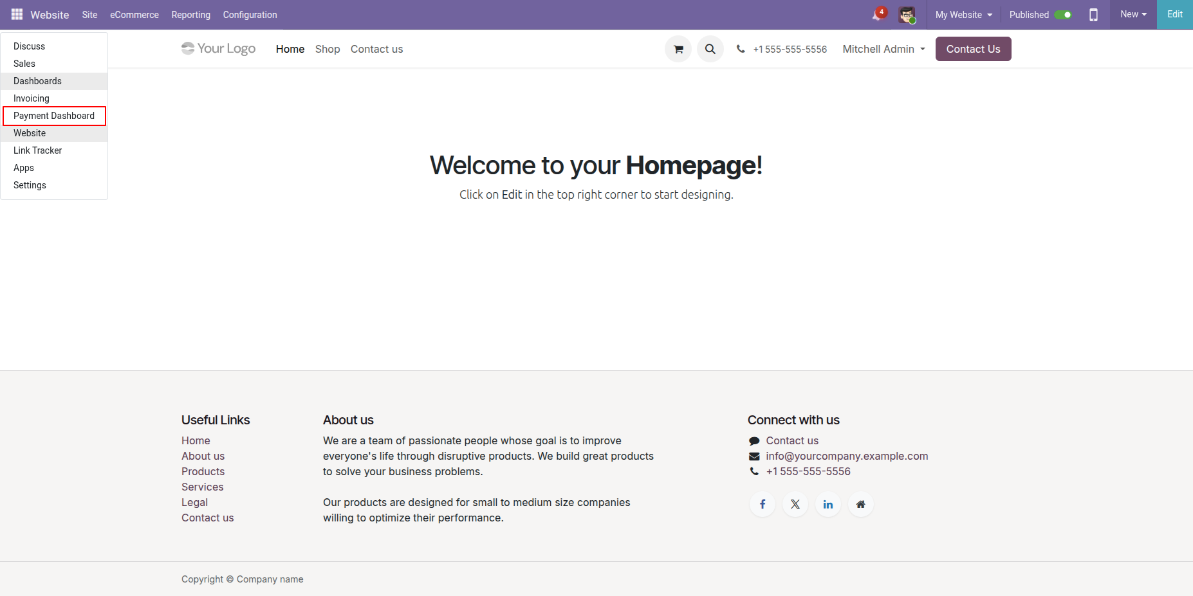
Task: Go to Shop in site navigation
Action: [x=328, y=49]
